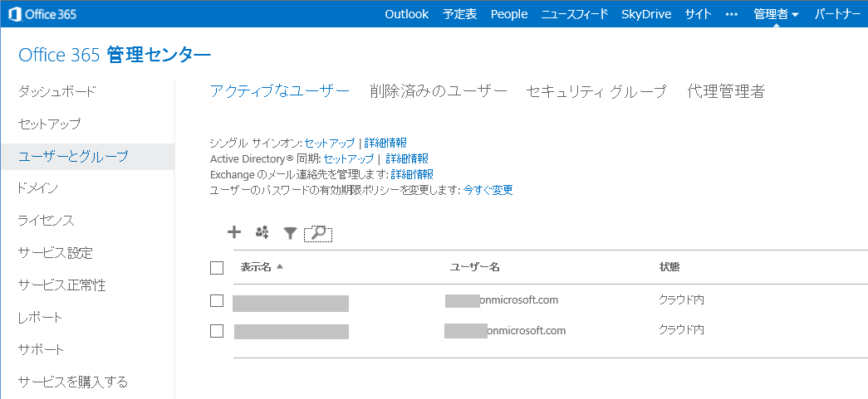The image size is (868, 399).
Task: Open ドメイン in sidebar
Action: [x=38, y=188]
